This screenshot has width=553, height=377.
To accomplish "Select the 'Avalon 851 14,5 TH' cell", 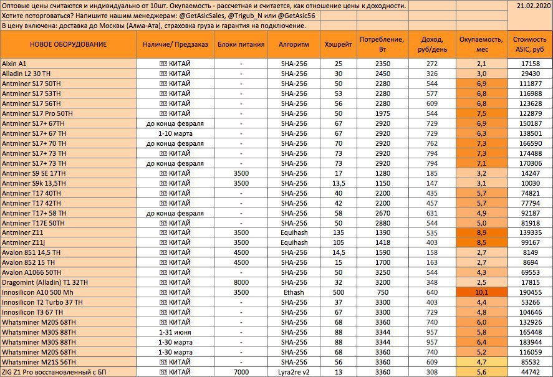I will coord(68,252).
